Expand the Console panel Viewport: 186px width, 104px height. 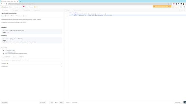coord(68,102)
